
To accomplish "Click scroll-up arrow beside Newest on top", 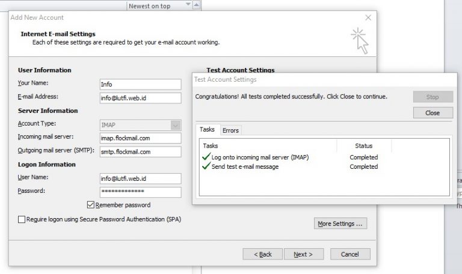I will (x=197, y=5).
